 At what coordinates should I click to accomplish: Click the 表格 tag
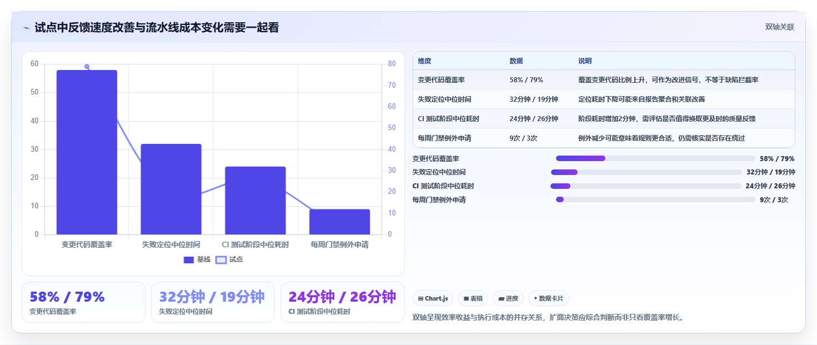(x=473, y=298)
